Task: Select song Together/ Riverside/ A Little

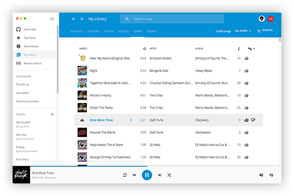Action: pos(111,83)
